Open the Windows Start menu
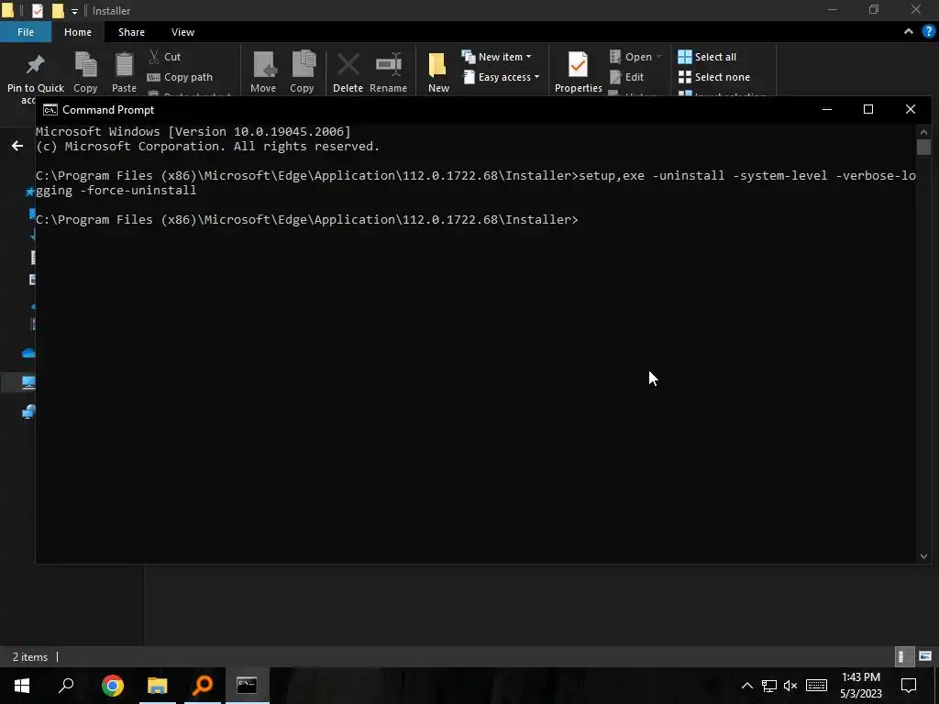The width and height of the screenshot is (939, 704). [x=22, y=685]
